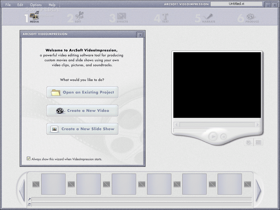
Task: Go to step 3 Effects
Action: [118, 18]
